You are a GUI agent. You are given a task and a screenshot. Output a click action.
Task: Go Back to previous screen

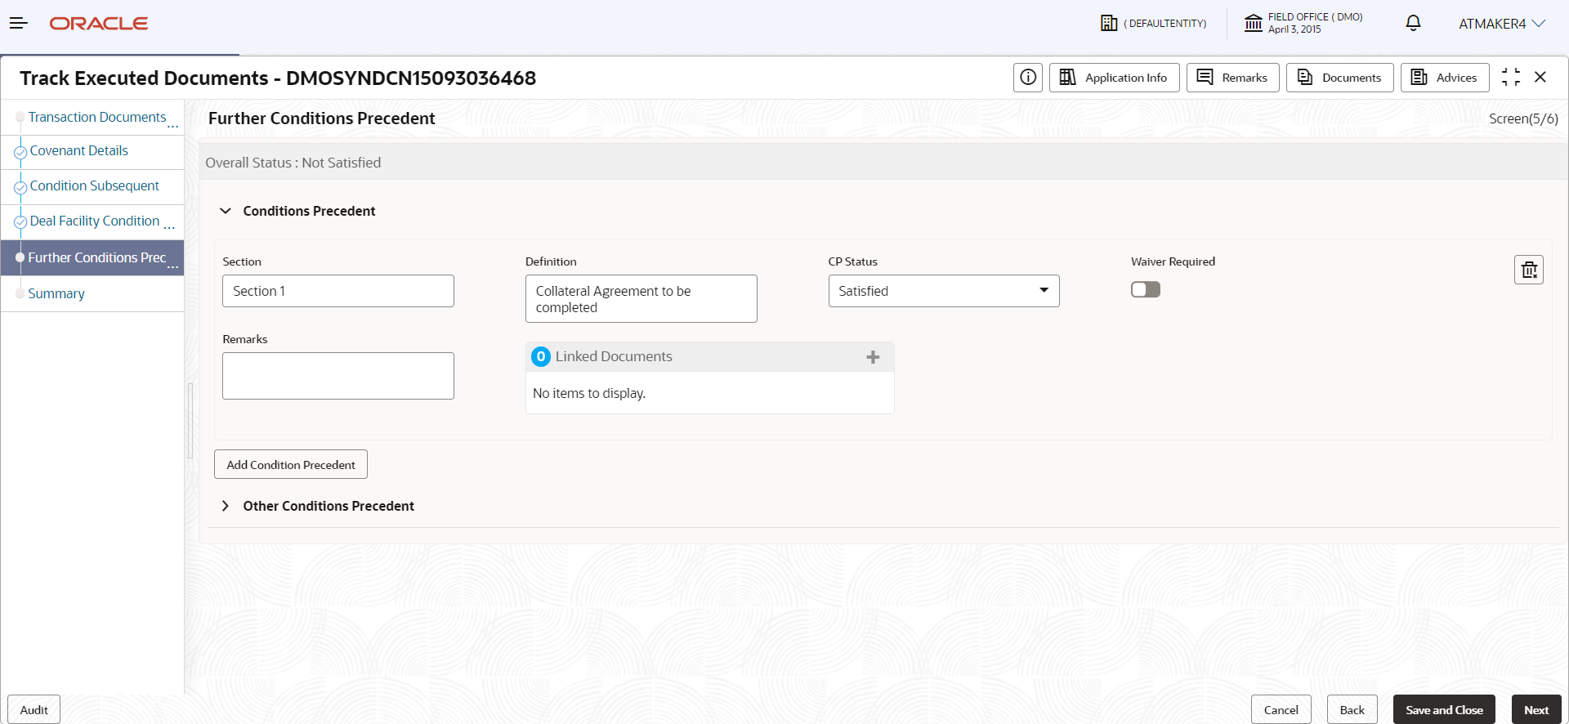(x=1352, y=709)
